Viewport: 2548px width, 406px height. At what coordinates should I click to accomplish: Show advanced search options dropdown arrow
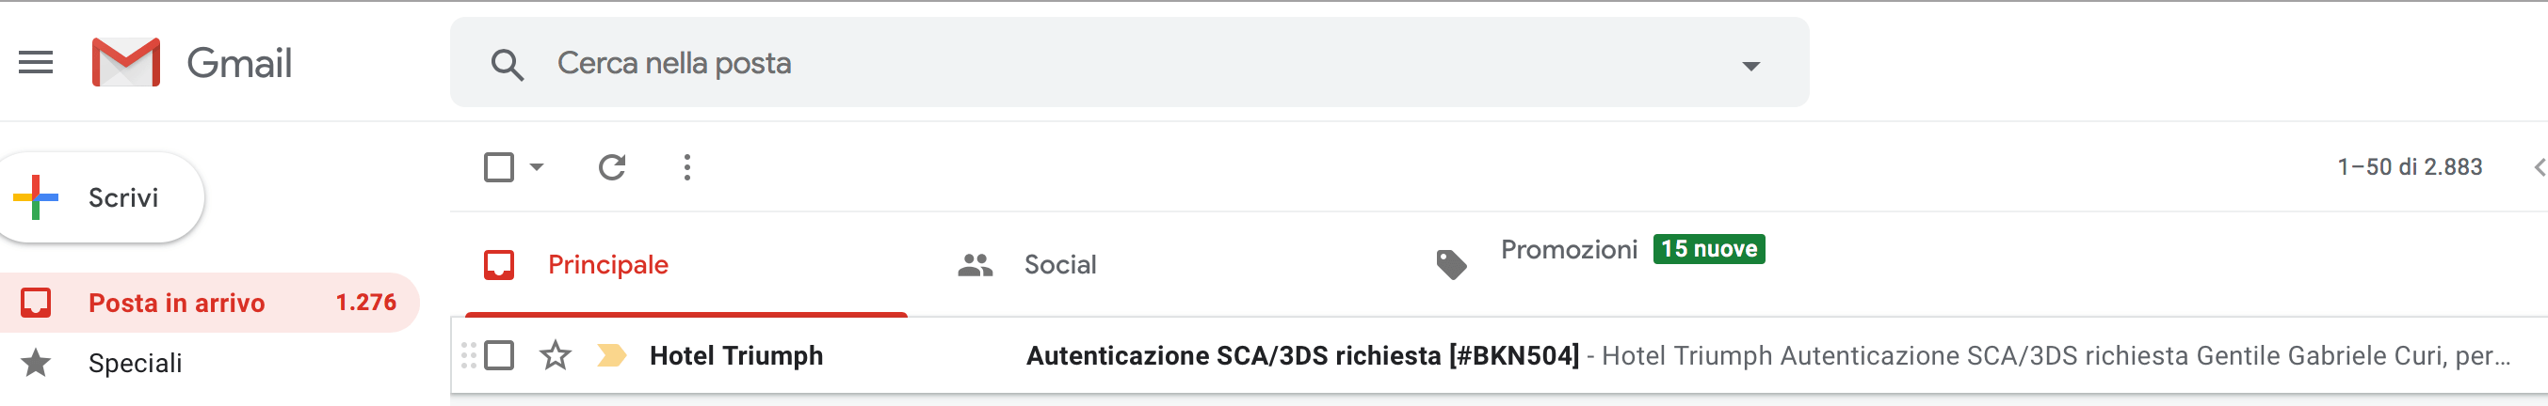tap(1750, 66)
